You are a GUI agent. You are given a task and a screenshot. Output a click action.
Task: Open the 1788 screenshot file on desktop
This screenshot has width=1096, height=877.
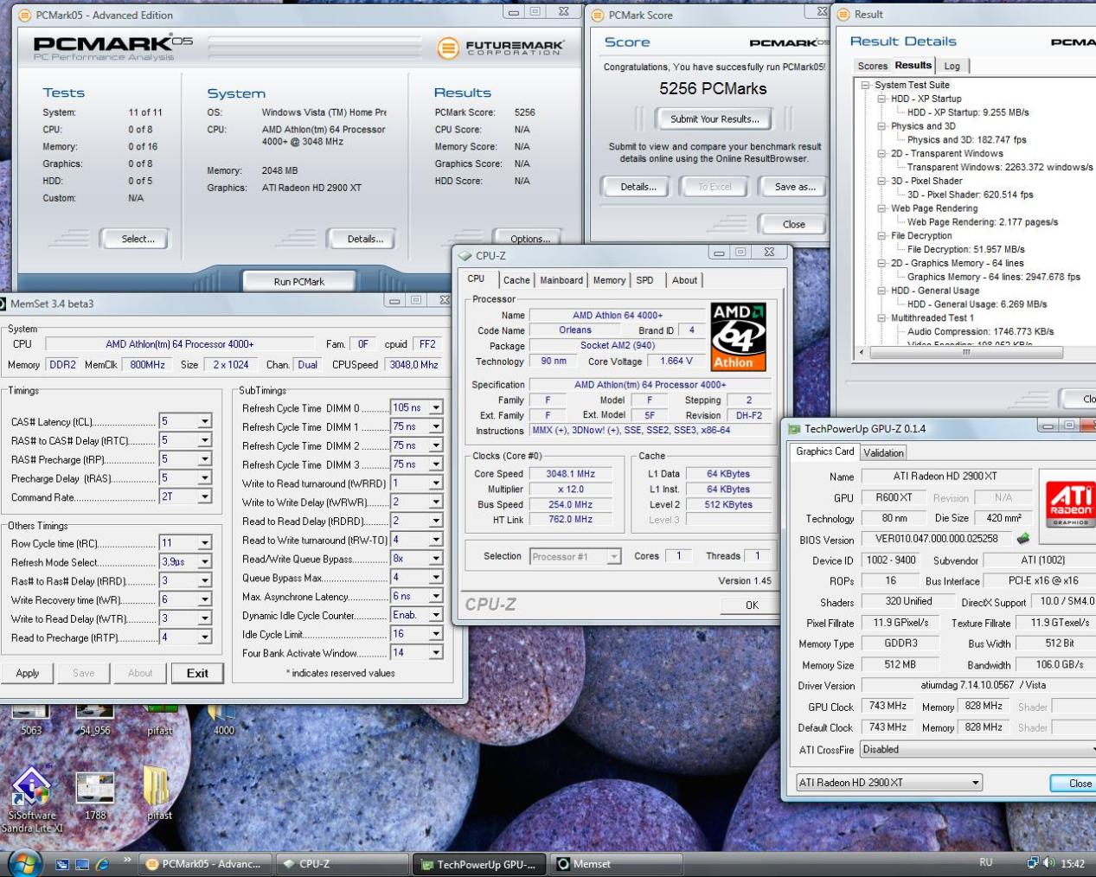click(x=94, y=796)
